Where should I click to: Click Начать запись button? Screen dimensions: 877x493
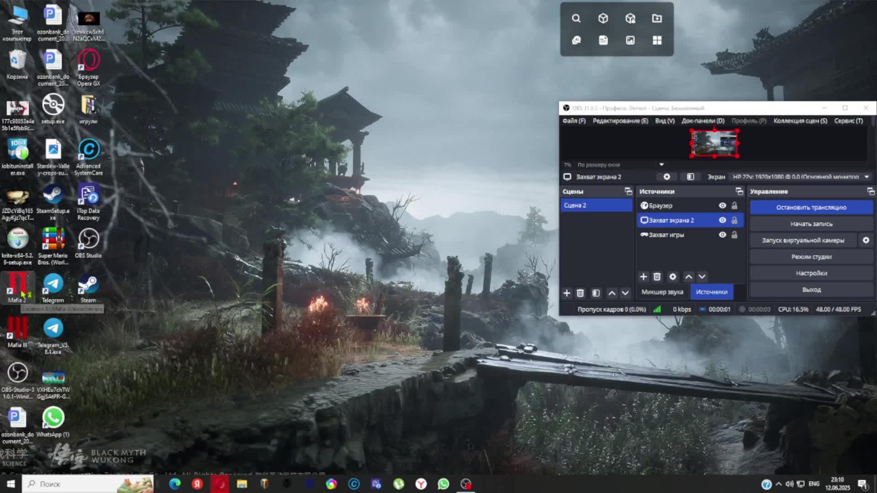tap(811, 224)
